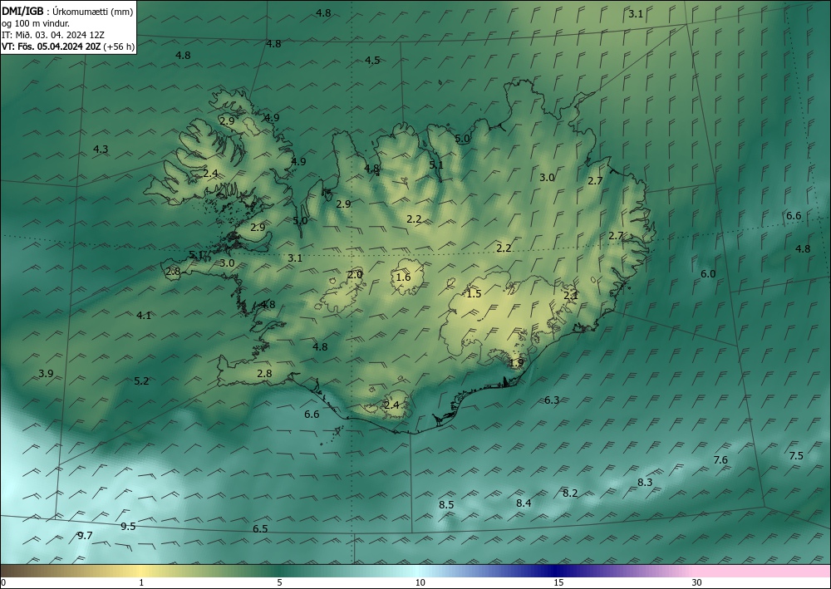Click the 7.6 value label
Image resolution: width=831 pixels, height=589 pixels.
coord(720,459)
